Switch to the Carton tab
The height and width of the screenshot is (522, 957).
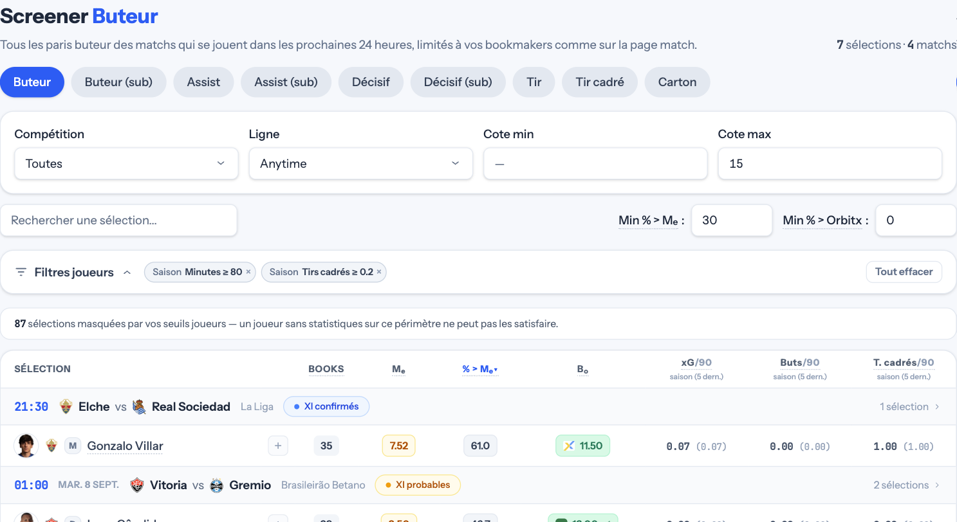pyautogui.click(x=677, y=82)
